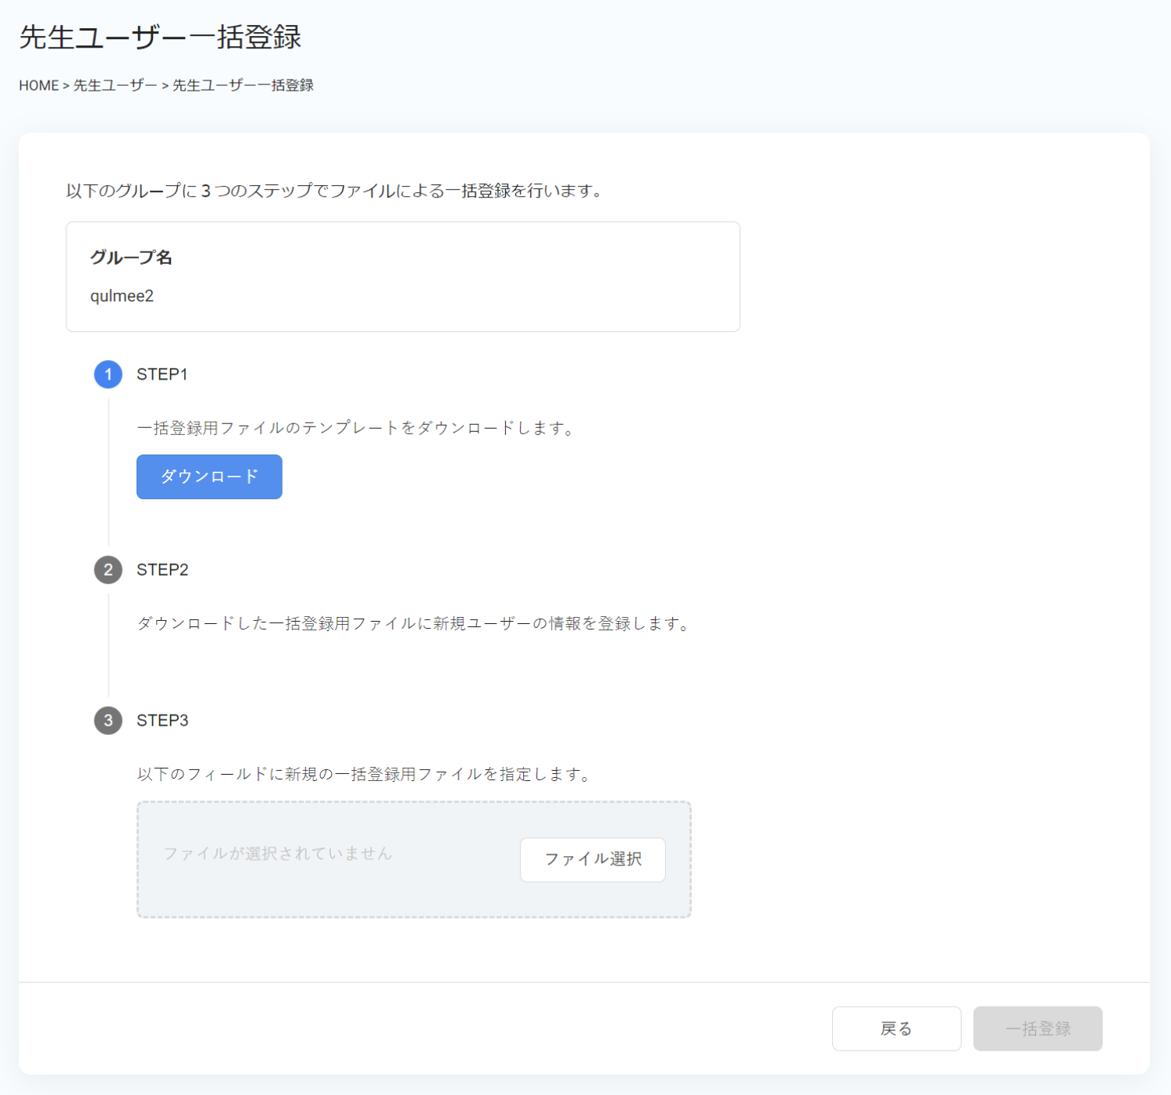
Task: Click the intro sentence about 3 つのステップ
Action: coord(336,191)
